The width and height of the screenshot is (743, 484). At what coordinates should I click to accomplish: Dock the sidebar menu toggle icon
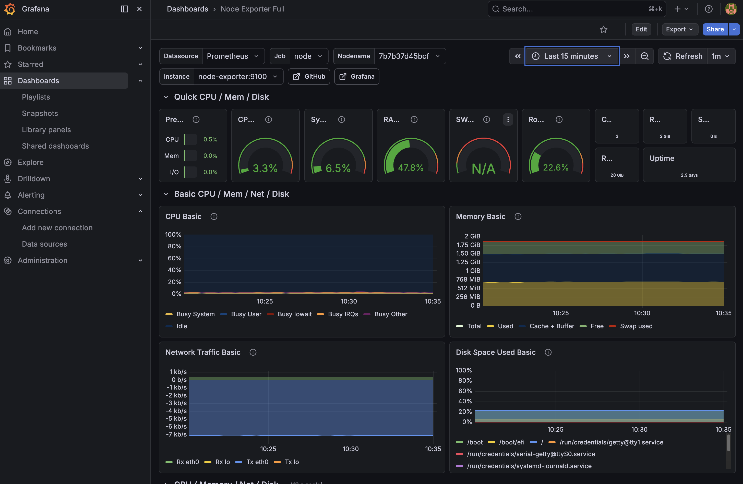pyautogui.click(x=124, y=9)
